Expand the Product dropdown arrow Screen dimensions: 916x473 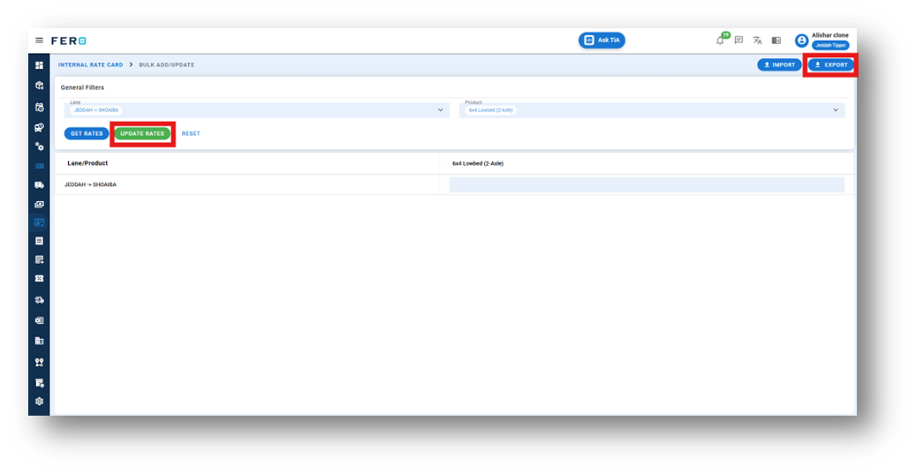[836, 109]
